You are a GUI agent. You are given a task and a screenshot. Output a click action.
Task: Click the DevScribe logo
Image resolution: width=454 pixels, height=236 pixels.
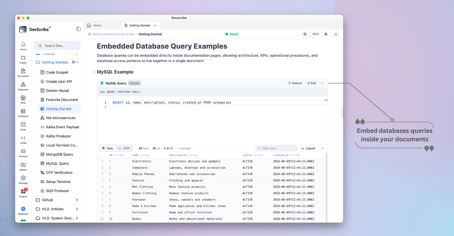click(23, 29)
